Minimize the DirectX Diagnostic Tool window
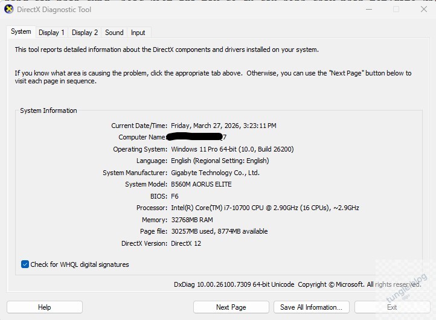 tap(369, 9)
